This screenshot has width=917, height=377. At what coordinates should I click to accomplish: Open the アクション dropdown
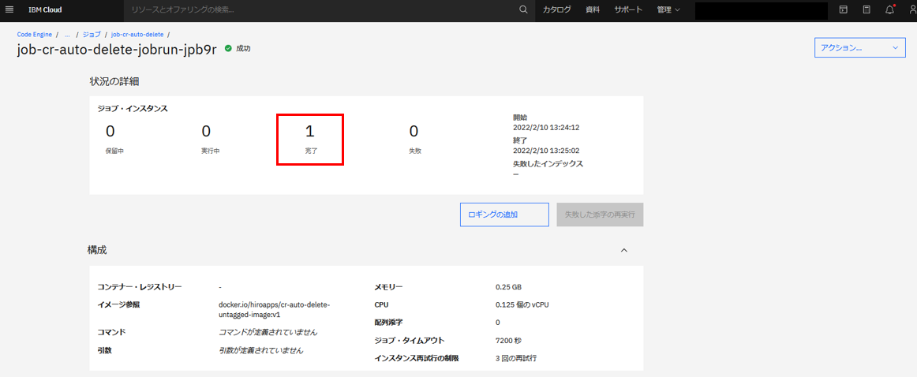pos(859,49)
